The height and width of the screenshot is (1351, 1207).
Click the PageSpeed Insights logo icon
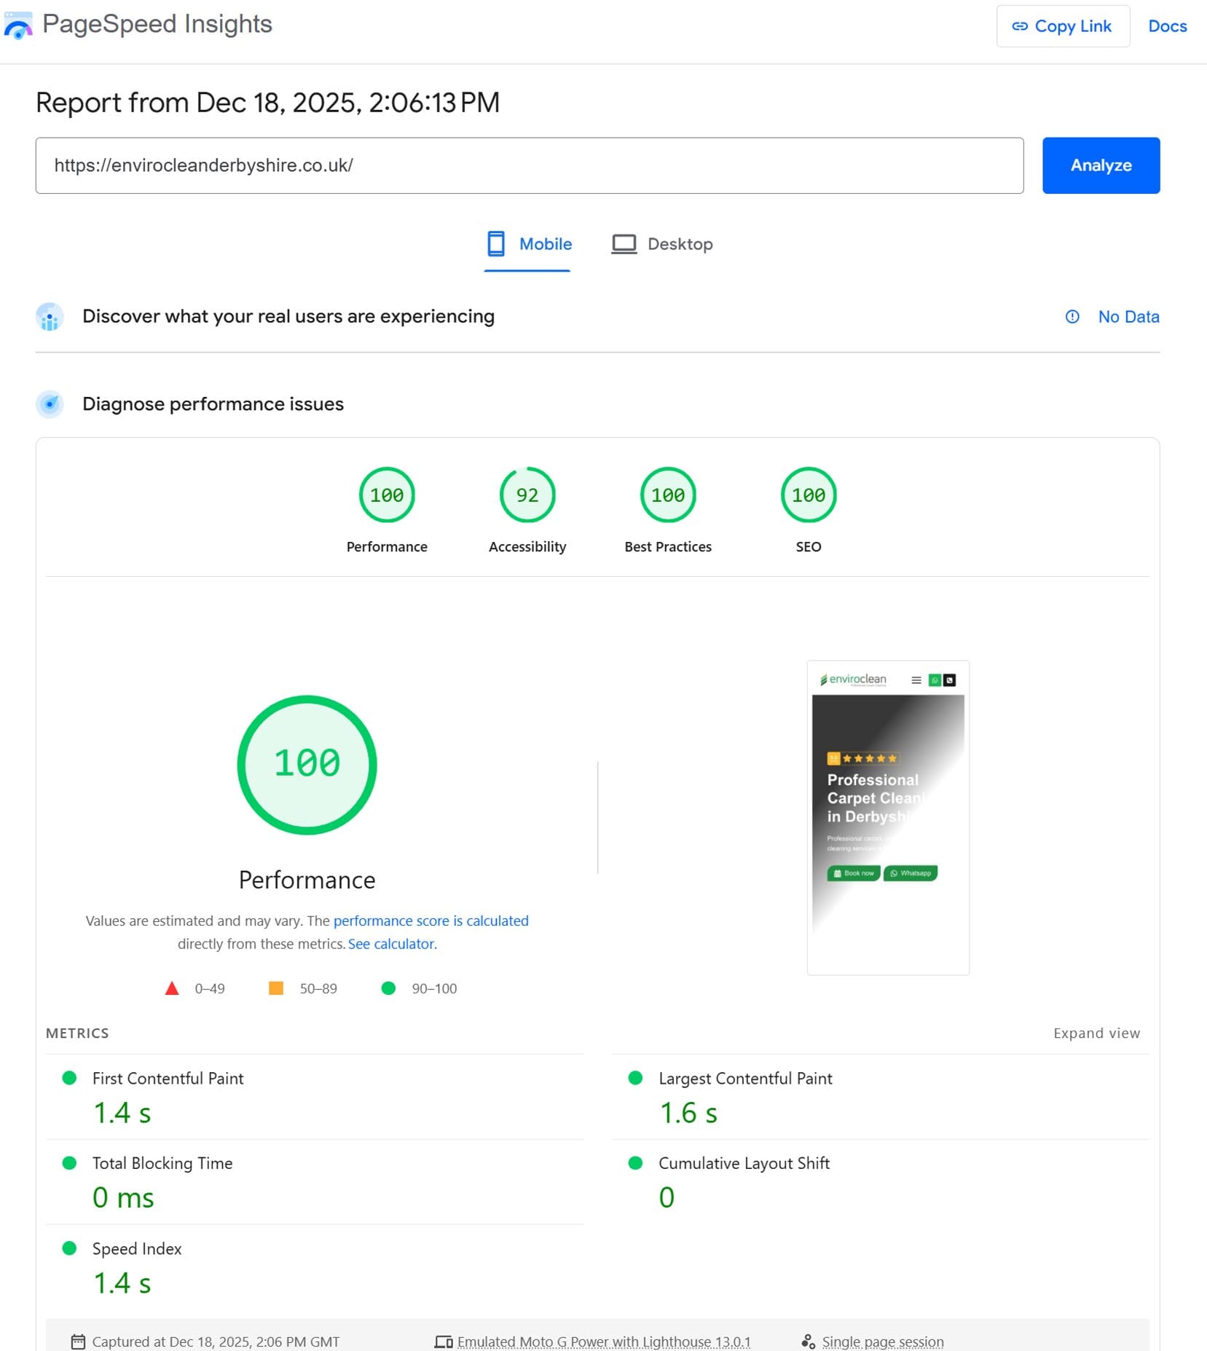coord(18,25)
